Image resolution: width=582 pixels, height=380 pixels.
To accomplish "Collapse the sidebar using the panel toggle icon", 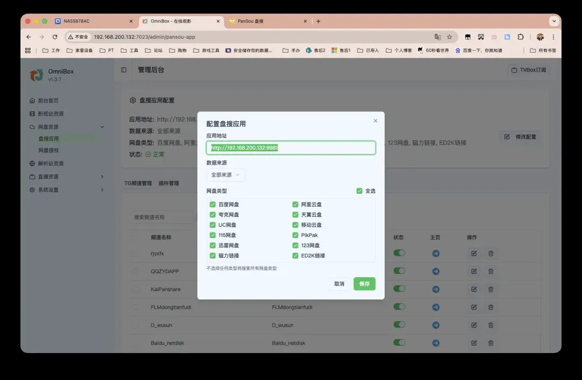I will [x=124, y=70].
